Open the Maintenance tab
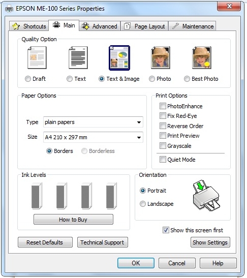Screen dimensions: 247x278 (193, 26)
